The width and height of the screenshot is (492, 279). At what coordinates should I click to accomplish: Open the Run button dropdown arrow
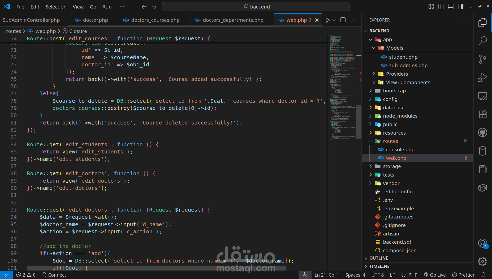click(334, 20)
